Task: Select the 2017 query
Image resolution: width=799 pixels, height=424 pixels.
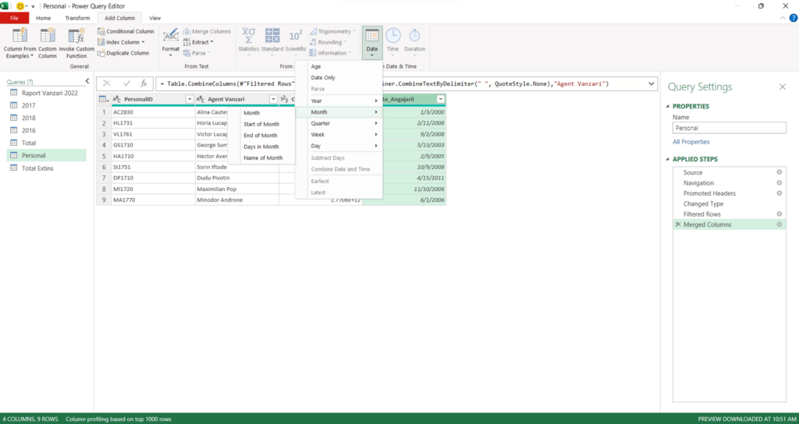Action: tap(46, 105)
